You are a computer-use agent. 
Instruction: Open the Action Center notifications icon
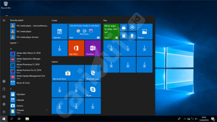(213, 119)
